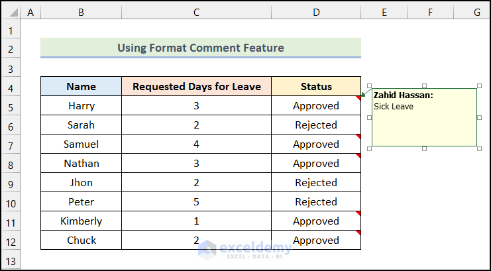
Task: Click the cell containing Peter
Action: point(81,201)
